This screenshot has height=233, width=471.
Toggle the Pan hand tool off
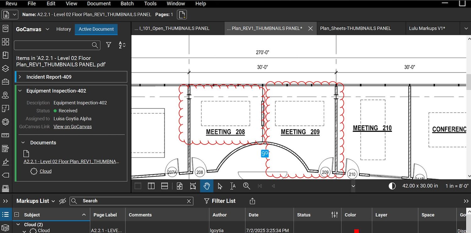point(207,186)
